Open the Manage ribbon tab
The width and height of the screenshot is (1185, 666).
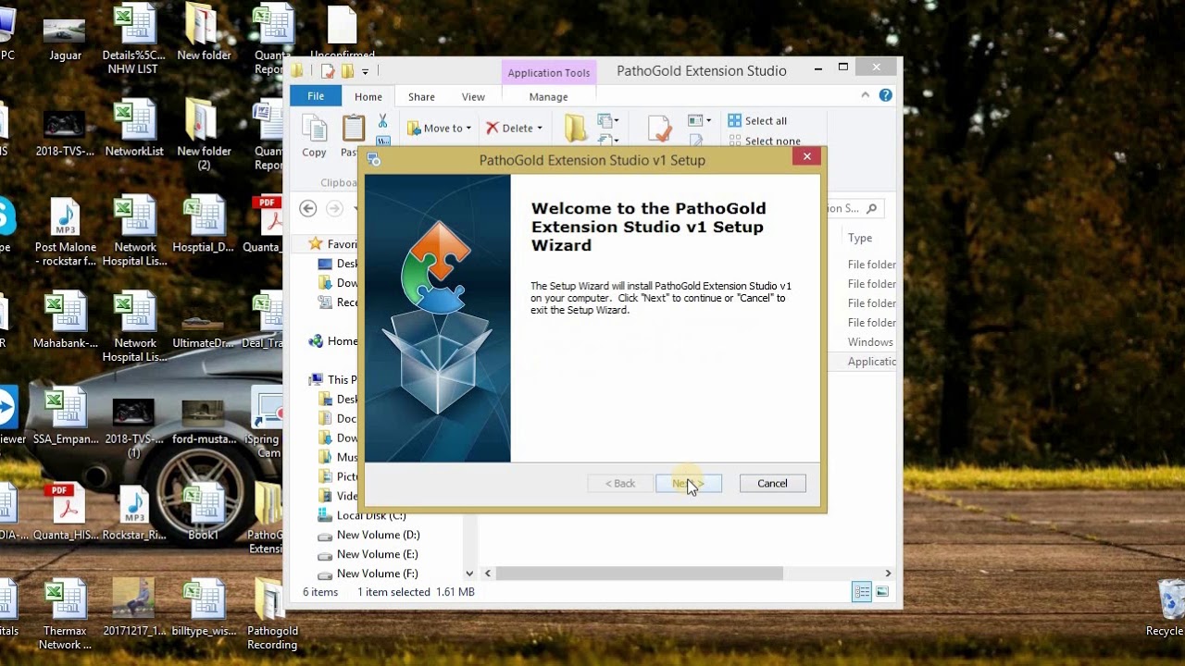(548, 96)
